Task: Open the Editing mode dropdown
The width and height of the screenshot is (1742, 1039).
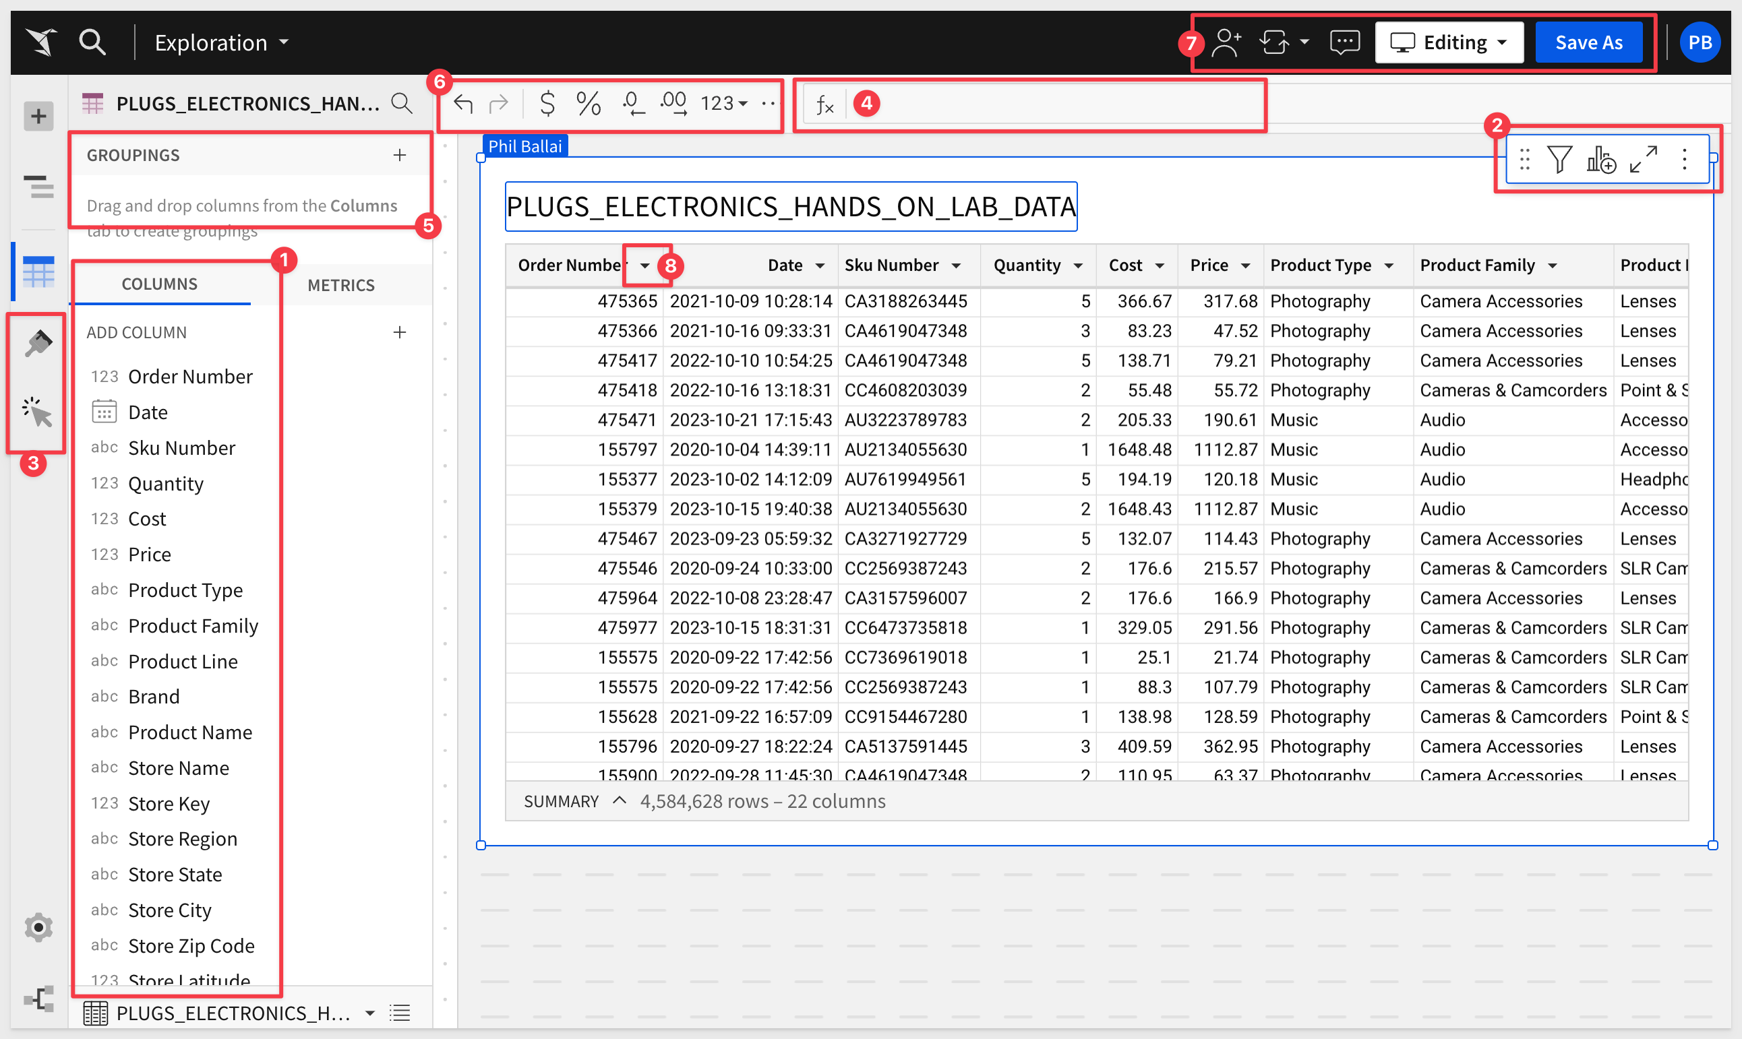Action: coord(1448,42)
